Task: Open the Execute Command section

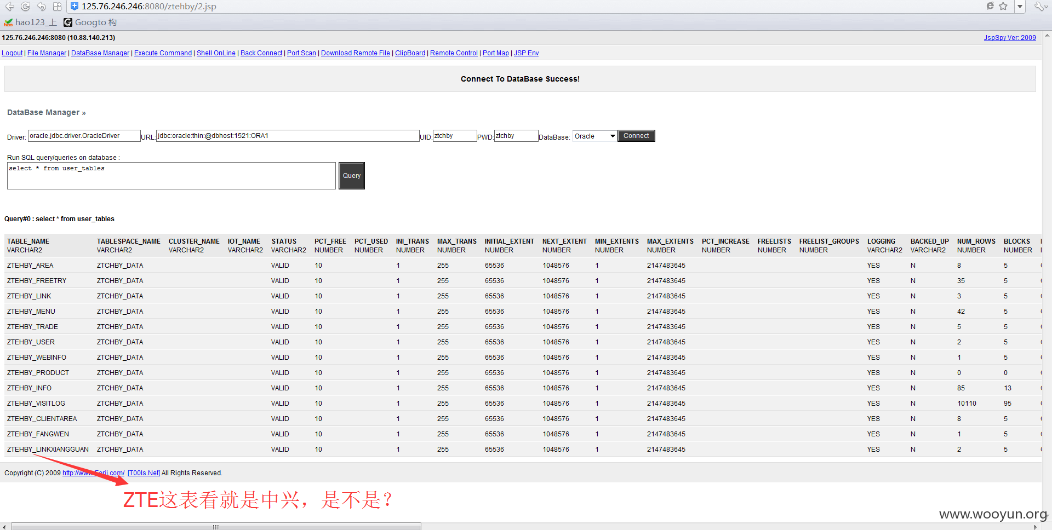Action: tap(163, 53)
